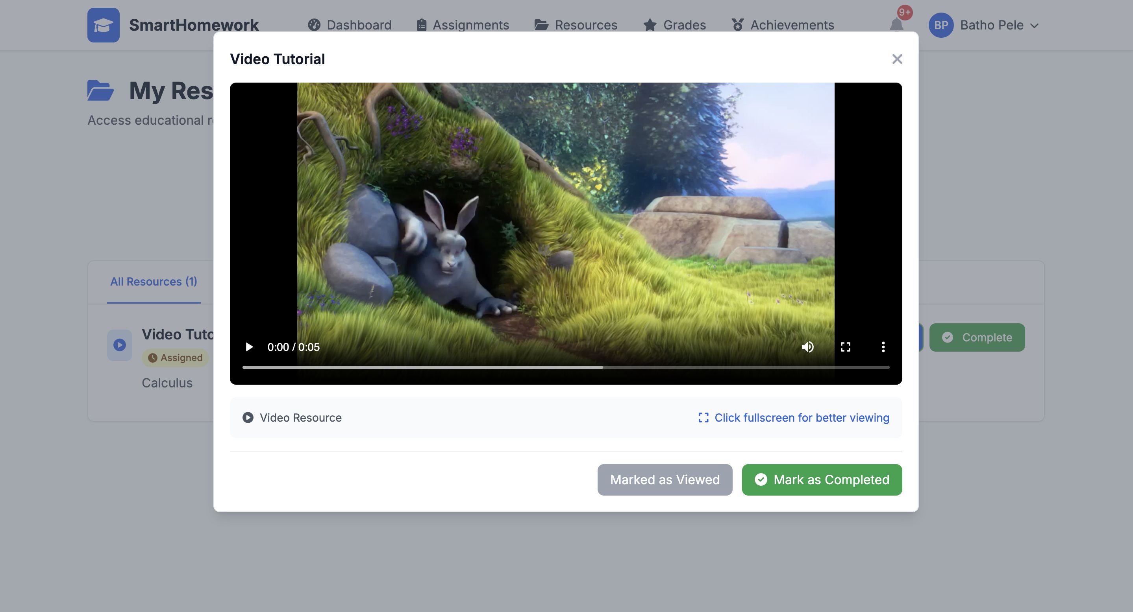Screen dimensions: 1133x612
Task: Open video more options menu
Action: click(x=883, y=347)
